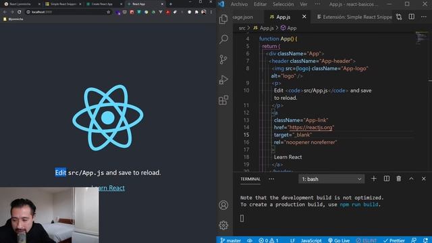
Task: Open browser extensions puzzle icon
Action: point(196,12)
